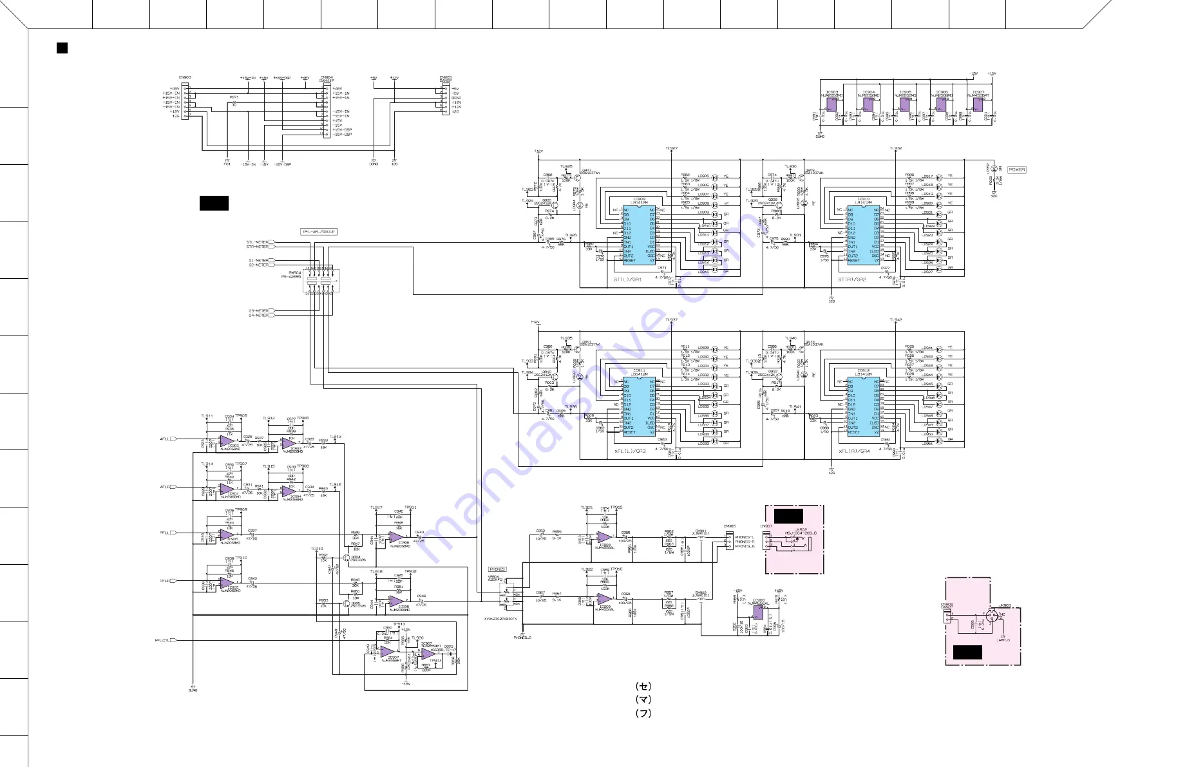
Task: Click the XV012302PV030F1 part number text
Action: [x=500, y=619]
